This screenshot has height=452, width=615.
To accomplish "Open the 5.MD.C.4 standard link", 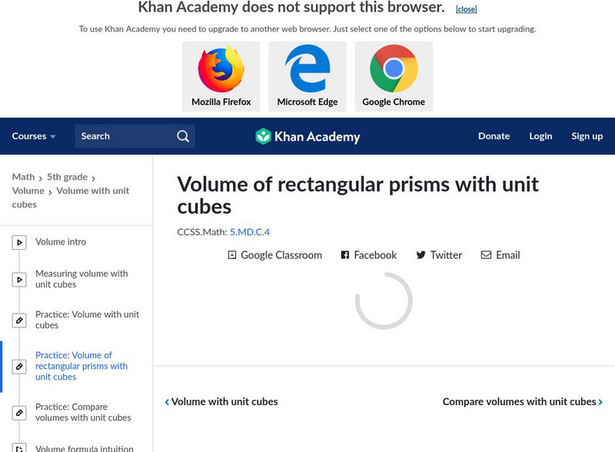I will [250, 231].
